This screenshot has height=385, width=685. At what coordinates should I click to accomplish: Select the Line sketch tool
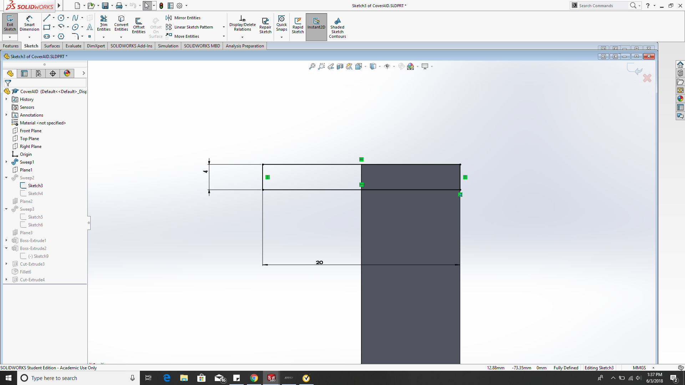pos(47,18)
